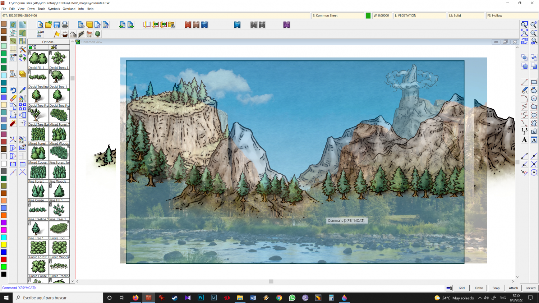Open the vegetation tree symbol catalog icon
Viewport: 539px width, 303px height.
(97, 34)
